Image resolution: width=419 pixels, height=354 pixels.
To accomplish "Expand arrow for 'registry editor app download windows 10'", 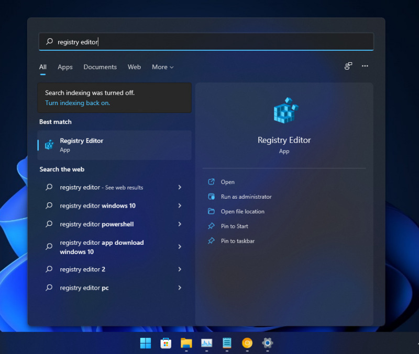I will tap(180, 247).
